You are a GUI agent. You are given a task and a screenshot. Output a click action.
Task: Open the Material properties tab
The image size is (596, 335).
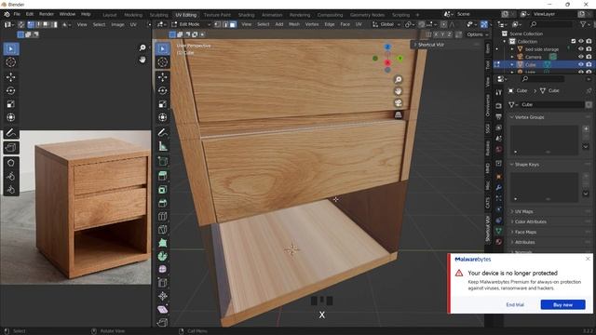(x=499, y=242)
